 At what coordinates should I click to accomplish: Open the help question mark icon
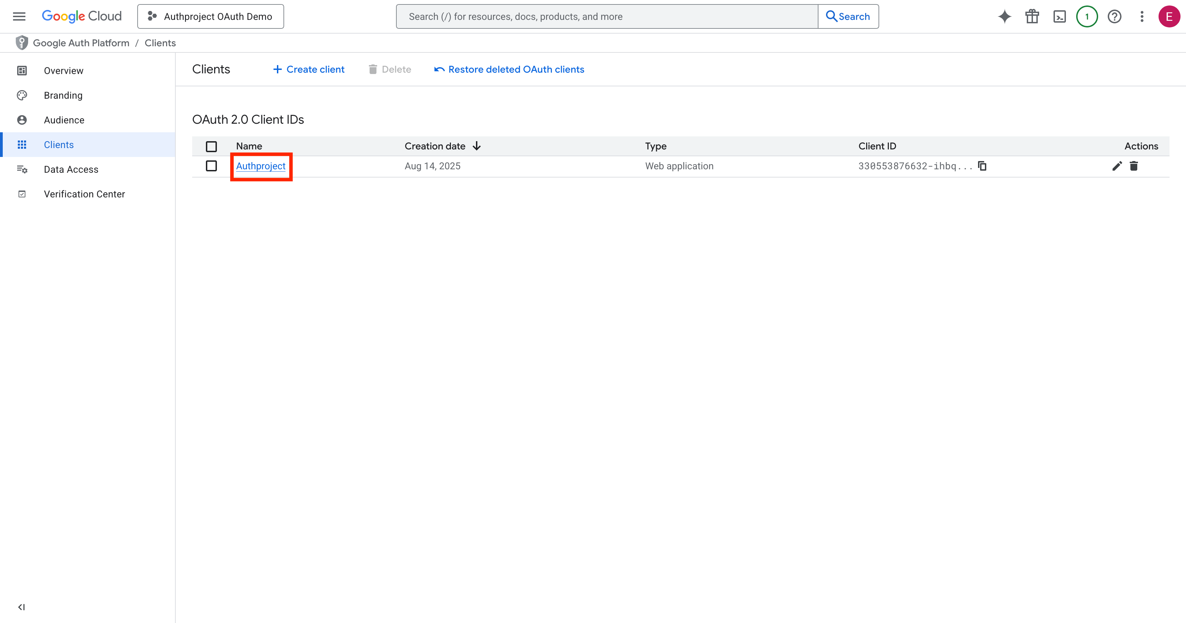(1115, 16)
